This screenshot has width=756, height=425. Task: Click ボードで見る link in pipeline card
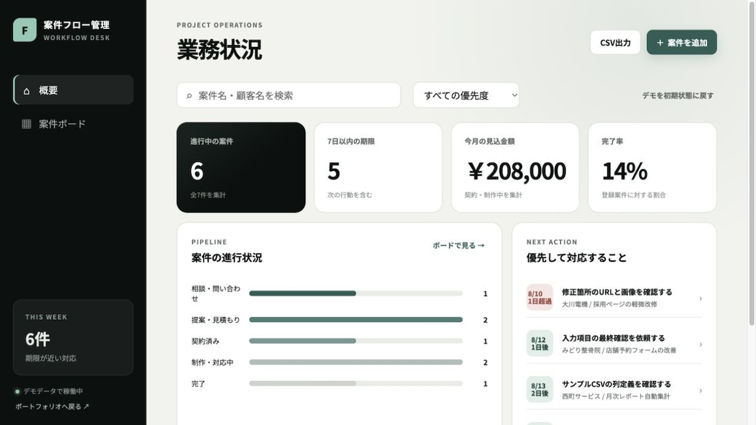click(x=459, y=246)
